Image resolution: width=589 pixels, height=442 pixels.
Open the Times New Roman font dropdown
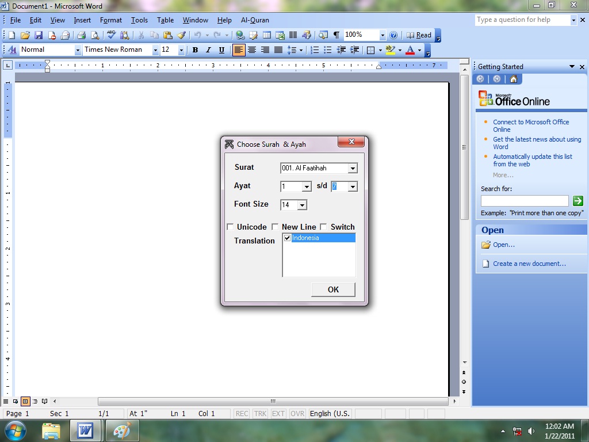(x=155, y=50)
